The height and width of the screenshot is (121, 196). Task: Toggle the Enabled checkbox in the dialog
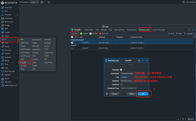(121, 70)
